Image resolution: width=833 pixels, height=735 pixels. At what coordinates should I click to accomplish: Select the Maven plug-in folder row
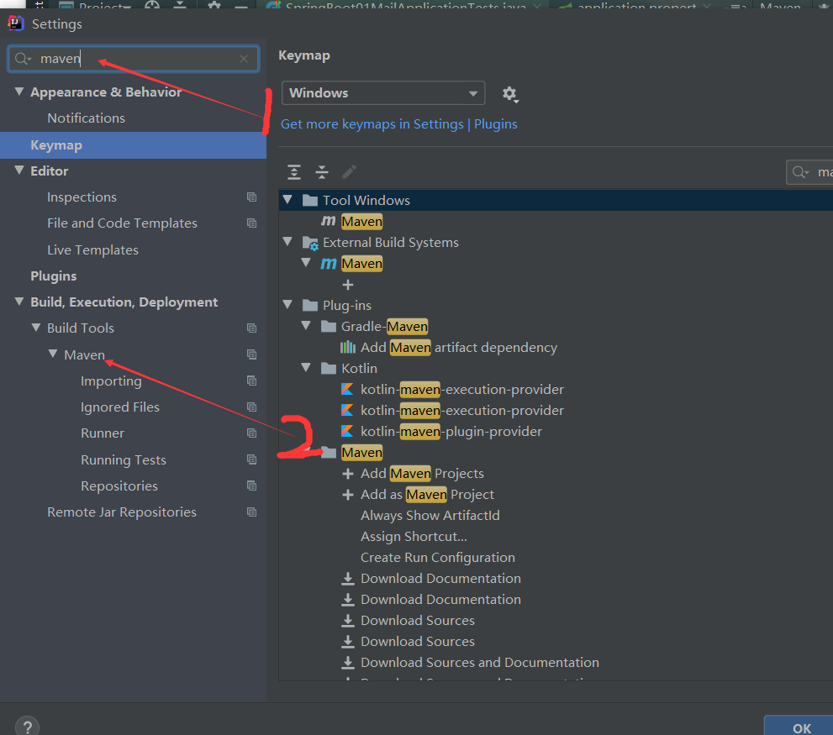coord(361,453)
